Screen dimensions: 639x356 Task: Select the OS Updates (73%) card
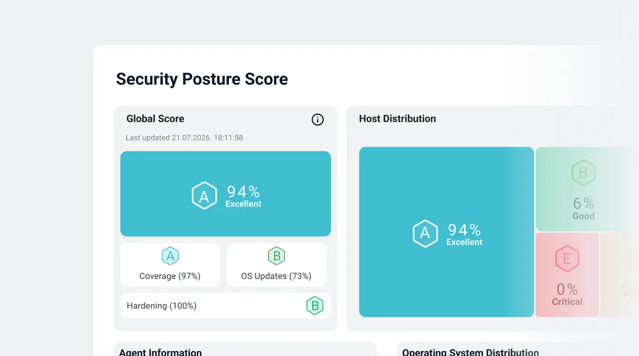coord(277,265)
